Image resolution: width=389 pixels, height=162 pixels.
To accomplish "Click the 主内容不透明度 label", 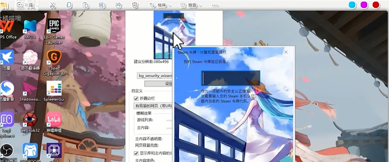I will (149, 139).
